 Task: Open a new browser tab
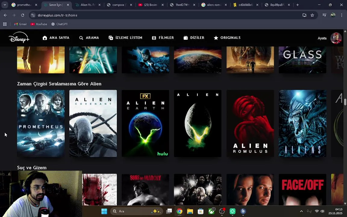pyautogui.click(x=298, y=5)
